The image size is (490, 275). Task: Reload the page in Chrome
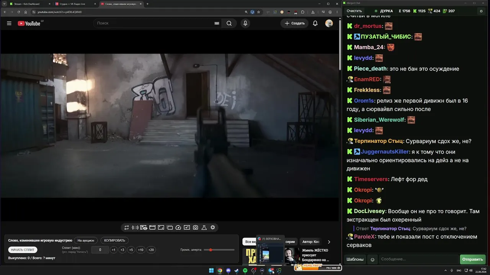pos(18,12)
